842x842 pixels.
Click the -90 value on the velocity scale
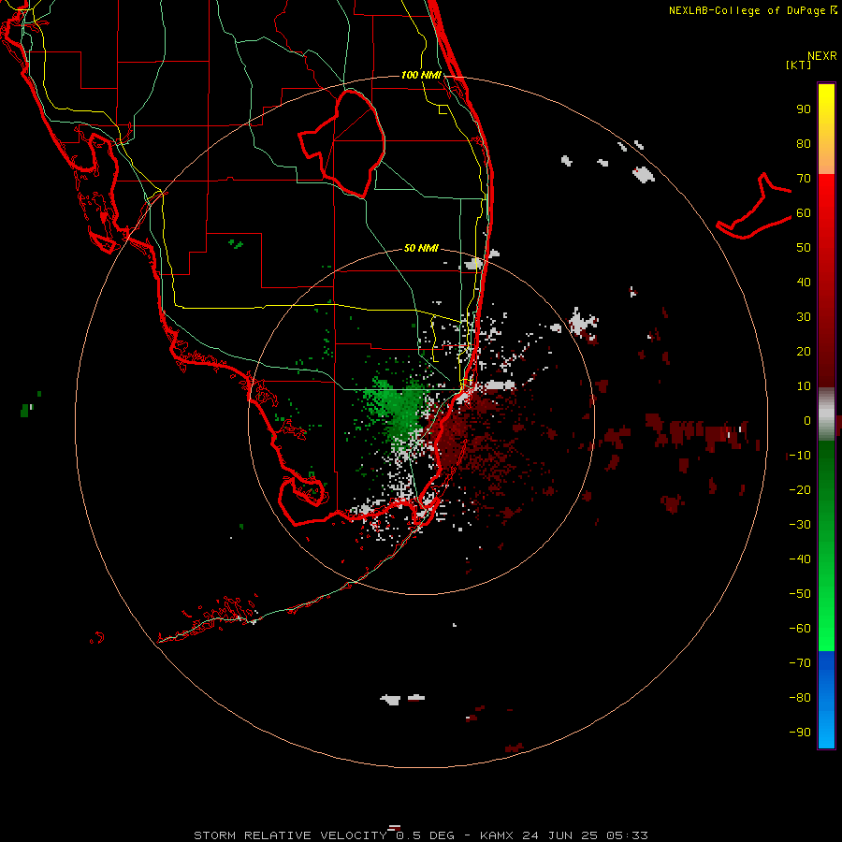point(800,733)
